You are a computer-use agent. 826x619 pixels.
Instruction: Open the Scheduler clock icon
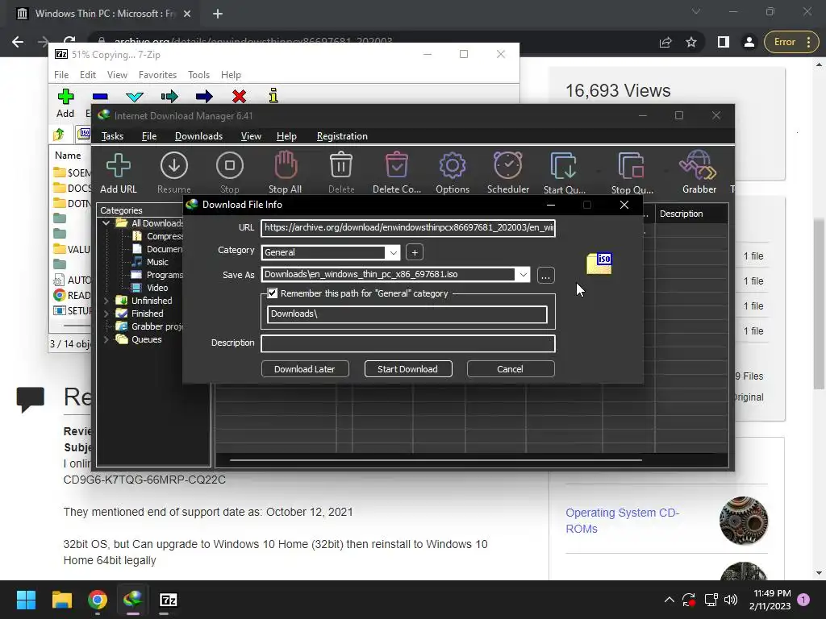[508, 165]
